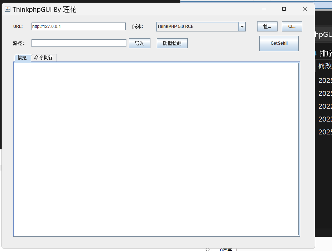Click the Cl... clear button

(292, 26)
